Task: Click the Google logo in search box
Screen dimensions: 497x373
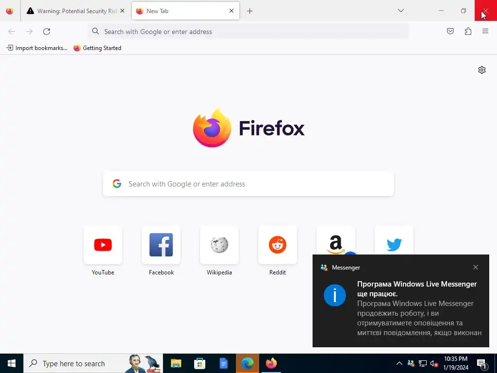Action: 117,184
